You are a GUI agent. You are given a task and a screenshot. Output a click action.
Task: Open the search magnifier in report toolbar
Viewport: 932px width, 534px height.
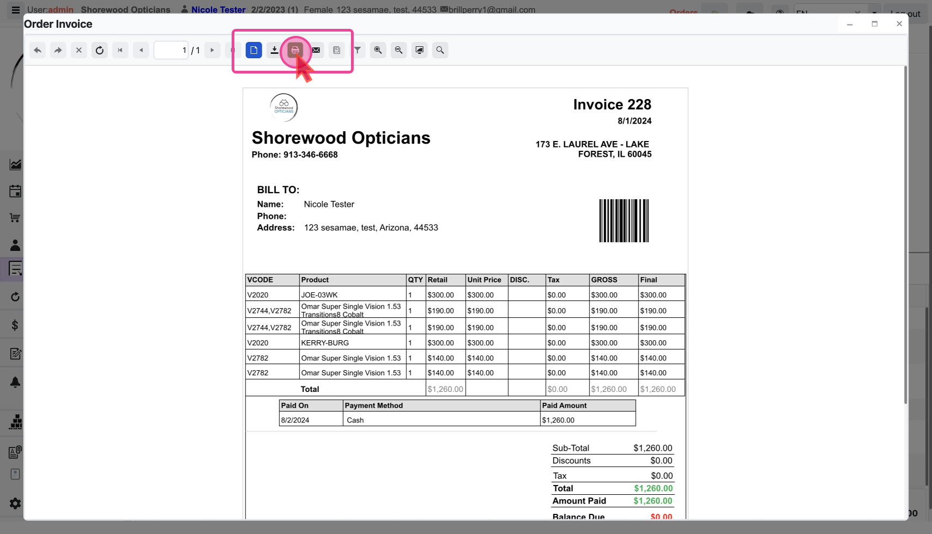440,50
